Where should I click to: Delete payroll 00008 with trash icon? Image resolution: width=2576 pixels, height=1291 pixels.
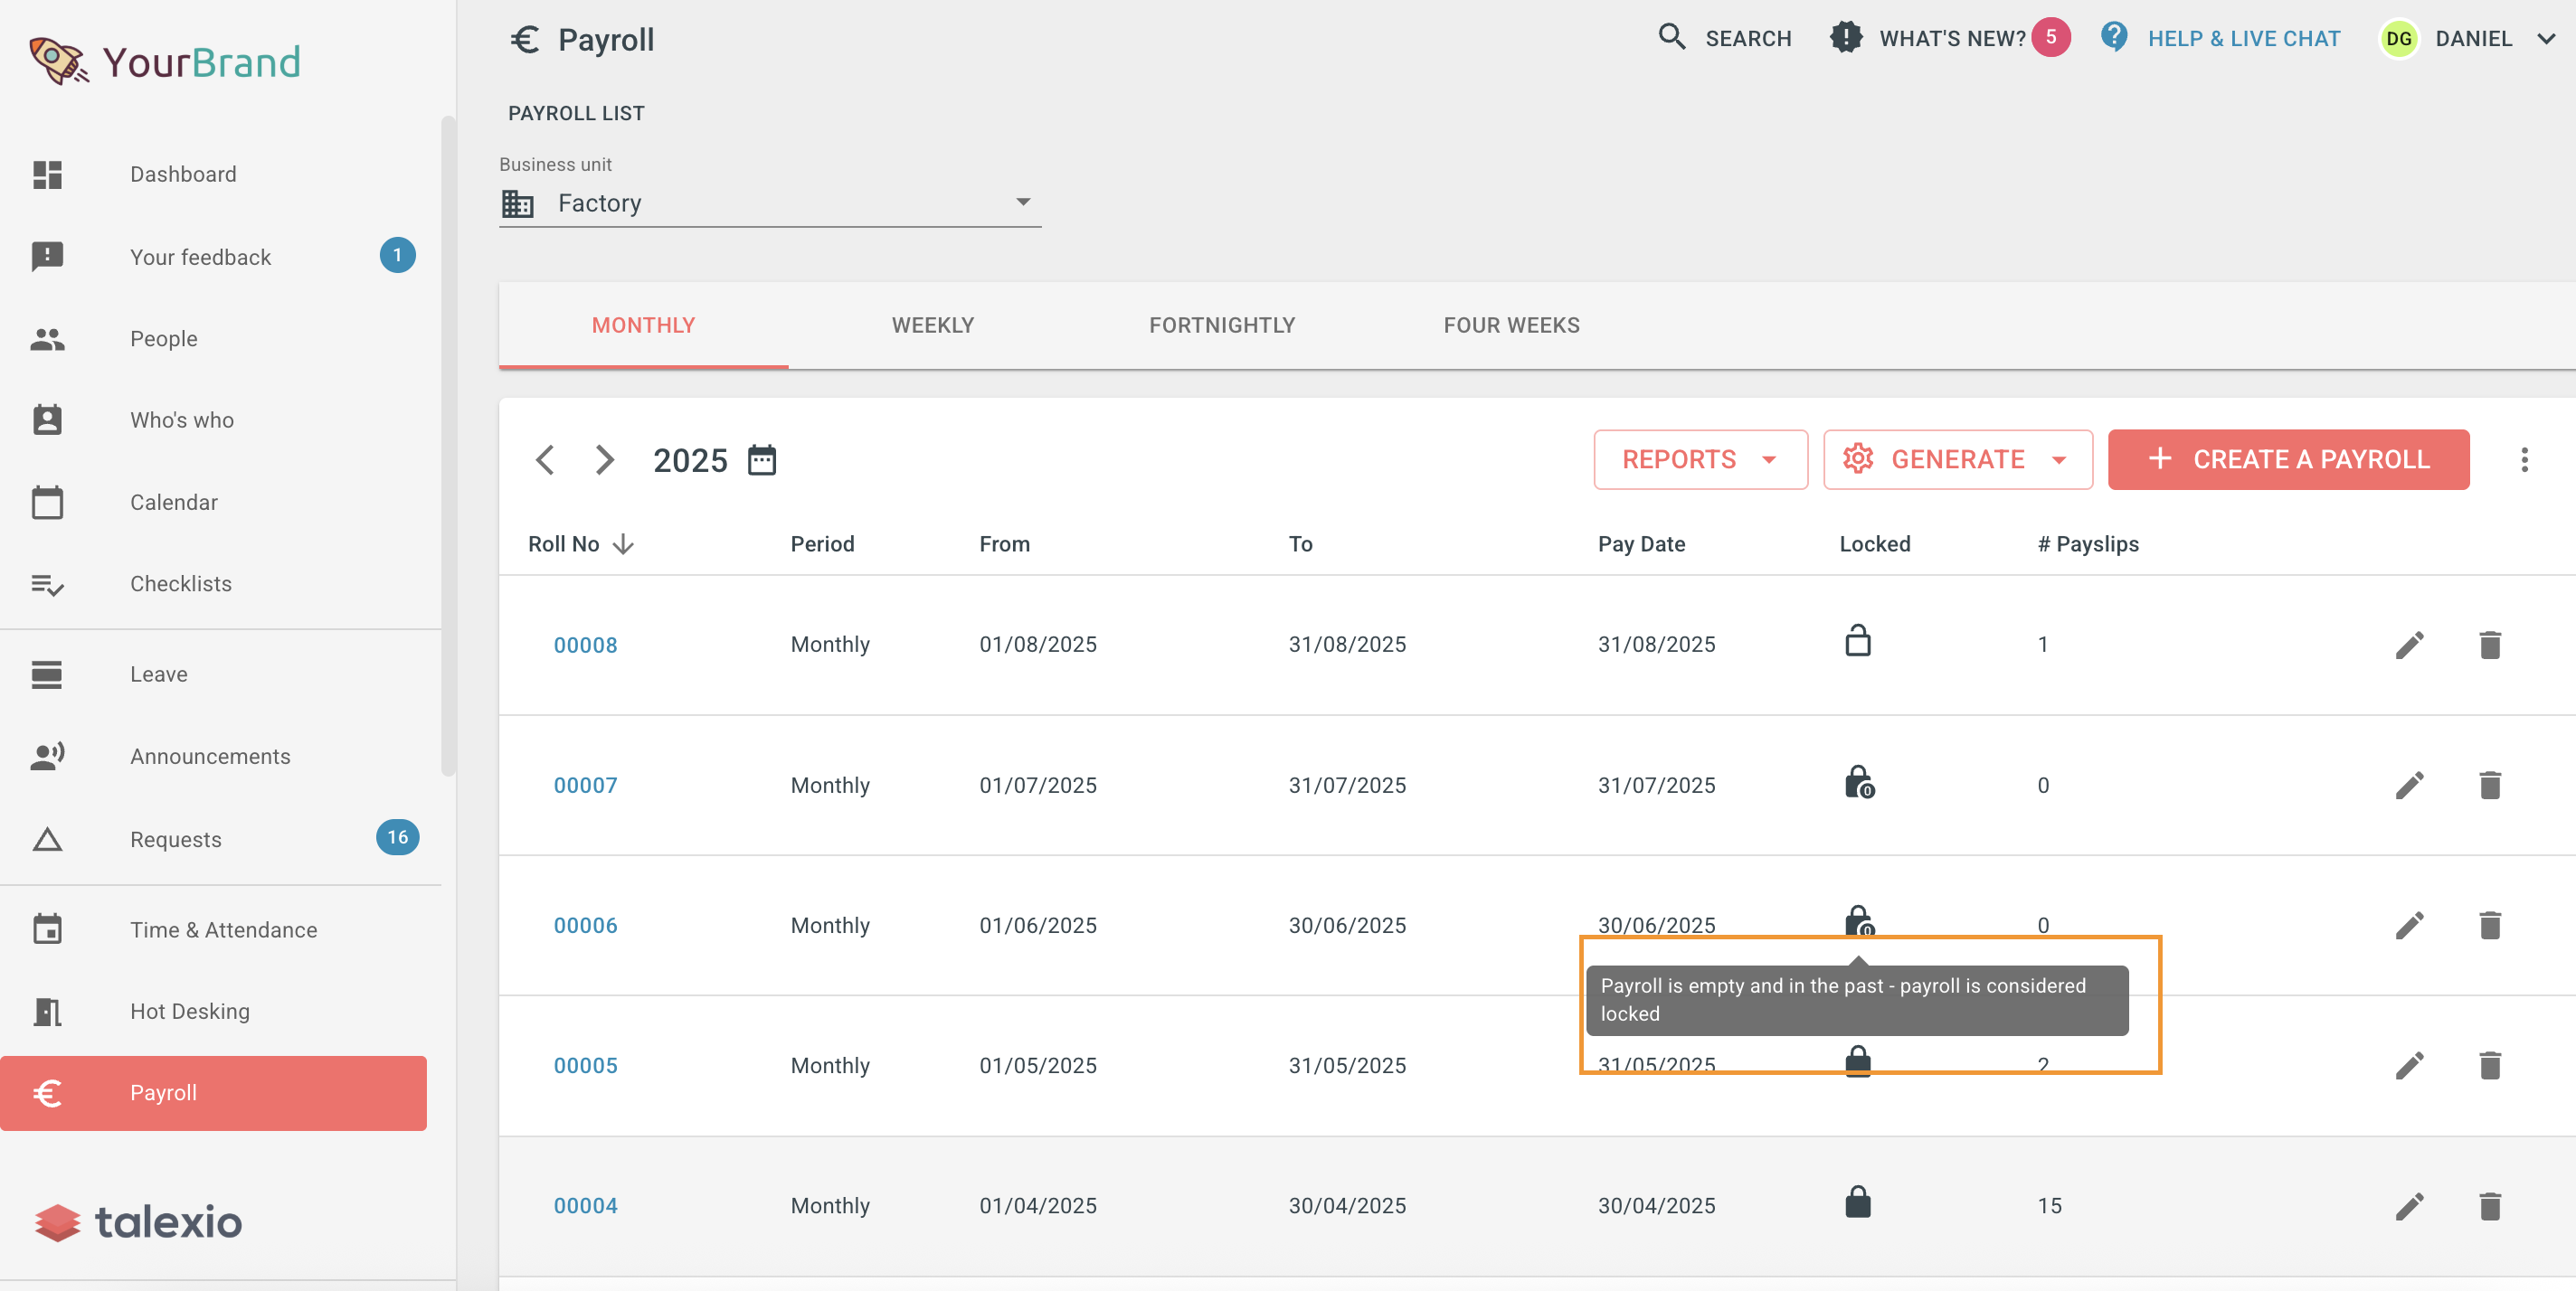[2490, 645]
